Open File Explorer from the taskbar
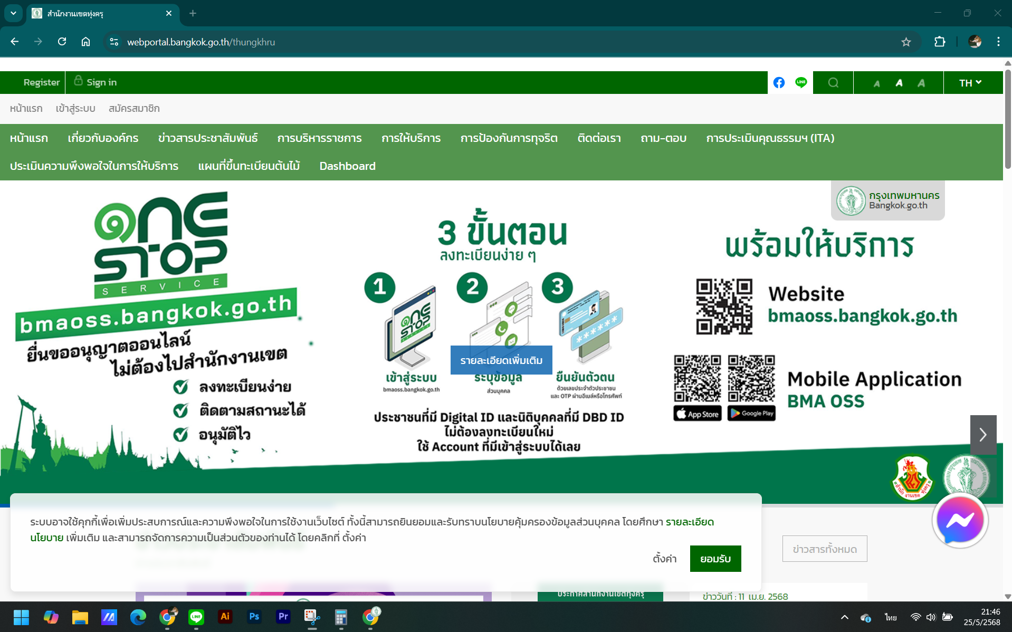This screenshot has width=1012, height=632. tap(80, 617)
